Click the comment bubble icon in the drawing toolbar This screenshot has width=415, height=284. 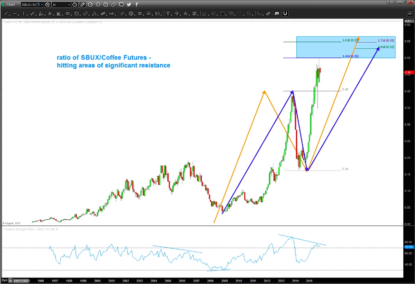pyautogui.click(x=277, y=14)
